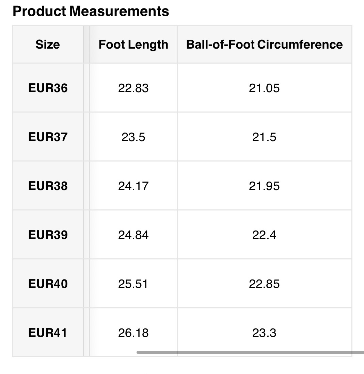Click the 21.05 circumference value
364x374 pixels.
264,88
